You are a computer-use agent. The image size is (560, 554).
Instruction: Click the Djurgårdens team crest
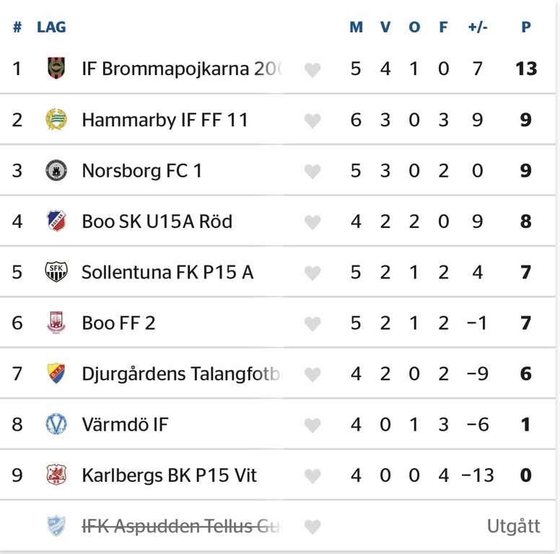coord(56,374)
